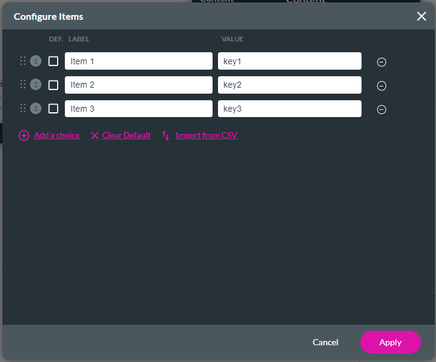436x362 pixels.
Task: Enable default checkbox for Item 3
Action: pos(53,109)
